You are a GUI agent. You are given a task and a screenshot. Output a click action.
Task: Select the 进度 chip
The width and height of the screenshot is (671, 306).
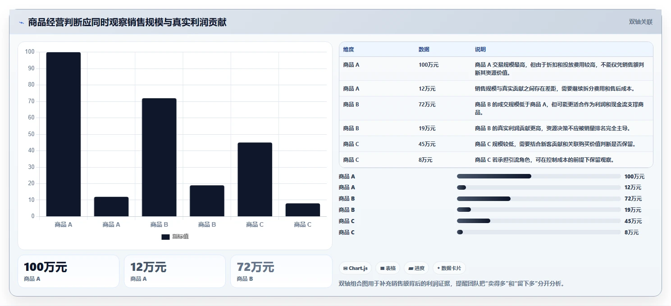416,268
